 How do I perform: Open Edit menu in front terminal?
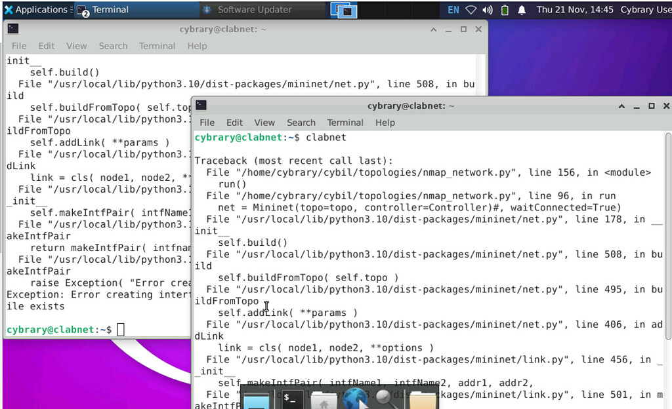234,123
